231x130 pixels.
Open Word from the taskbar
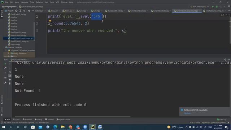click(x=100, y=127)
